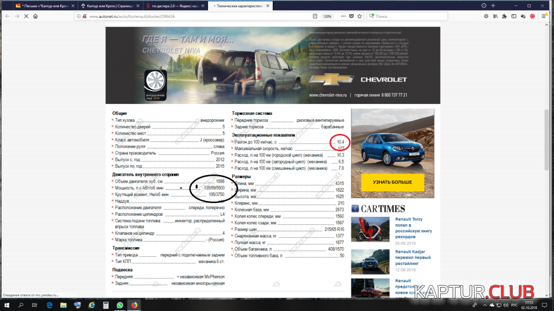Screen dimensions: 554x311
Task: Open new tab with plus button
Action: (493, 6)
